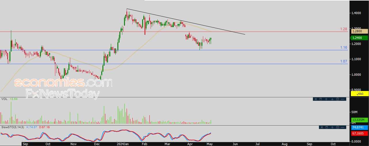Click the yellow Arabic chart-type button

coord(359,94)
